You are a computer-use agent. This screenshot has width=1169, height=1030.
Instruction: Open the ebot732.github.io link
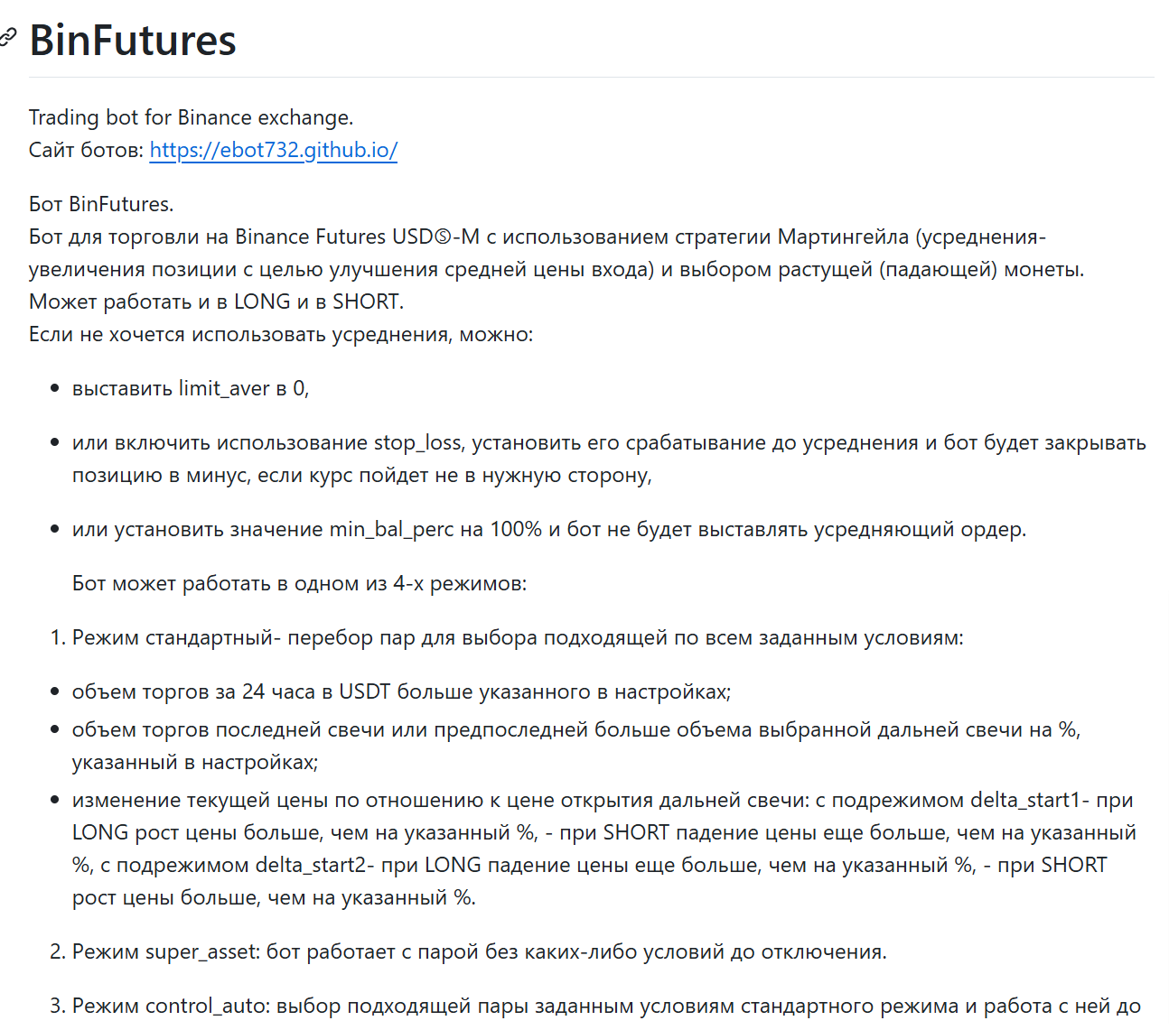pos(273,150)
